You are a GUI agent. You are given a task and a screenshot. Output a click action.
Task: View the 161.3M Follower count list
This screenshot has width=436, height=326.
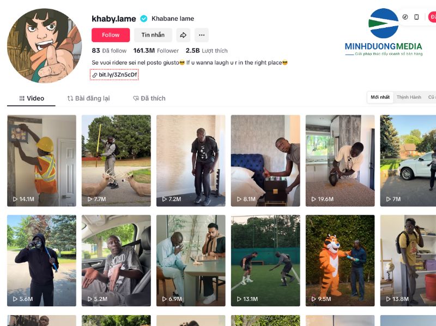coord(156,51)
